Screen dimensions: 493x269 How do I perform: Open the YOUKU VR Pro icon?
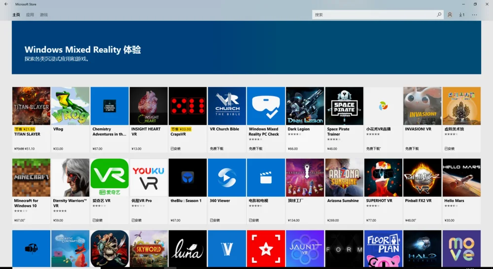[148, 177]
